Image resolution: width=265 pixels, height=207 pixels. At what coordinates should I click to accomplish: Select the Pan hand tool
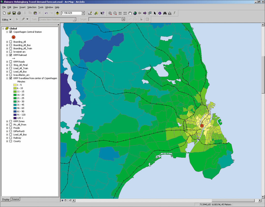(x=130, y=13)
